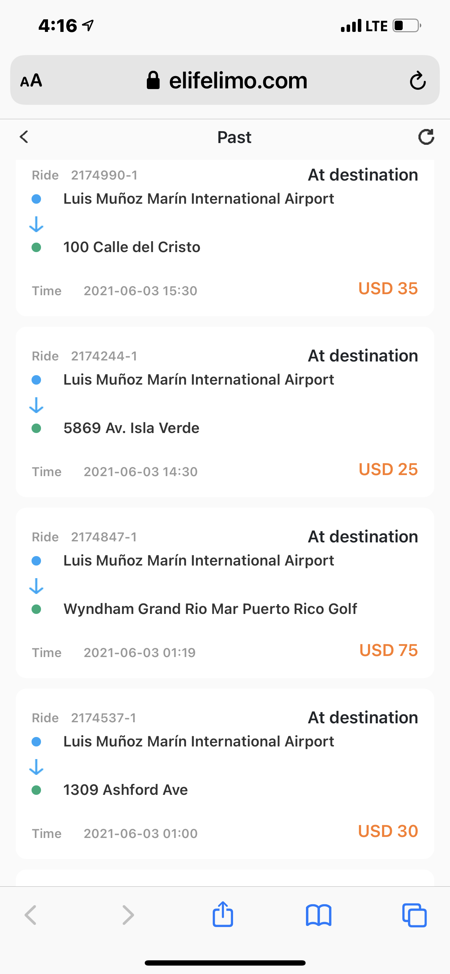
Task: Tap the Past page title
Action: click(x=234, y=137)
